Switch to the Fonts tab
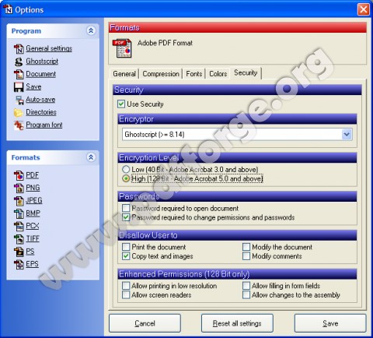The image size is (373, 338). pyautogui.click(x=194, y=74)
